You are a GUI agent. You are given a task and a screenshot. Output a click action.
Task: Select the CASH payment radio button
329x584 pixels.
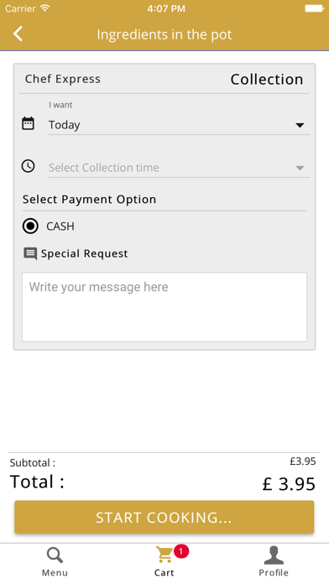click(x=30, y=226)
